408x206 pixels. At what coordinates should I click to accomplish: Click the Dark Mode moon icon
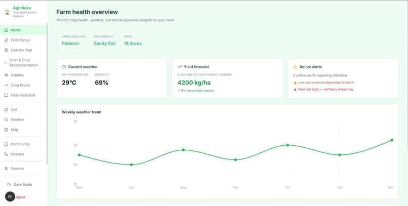point(9,184)
